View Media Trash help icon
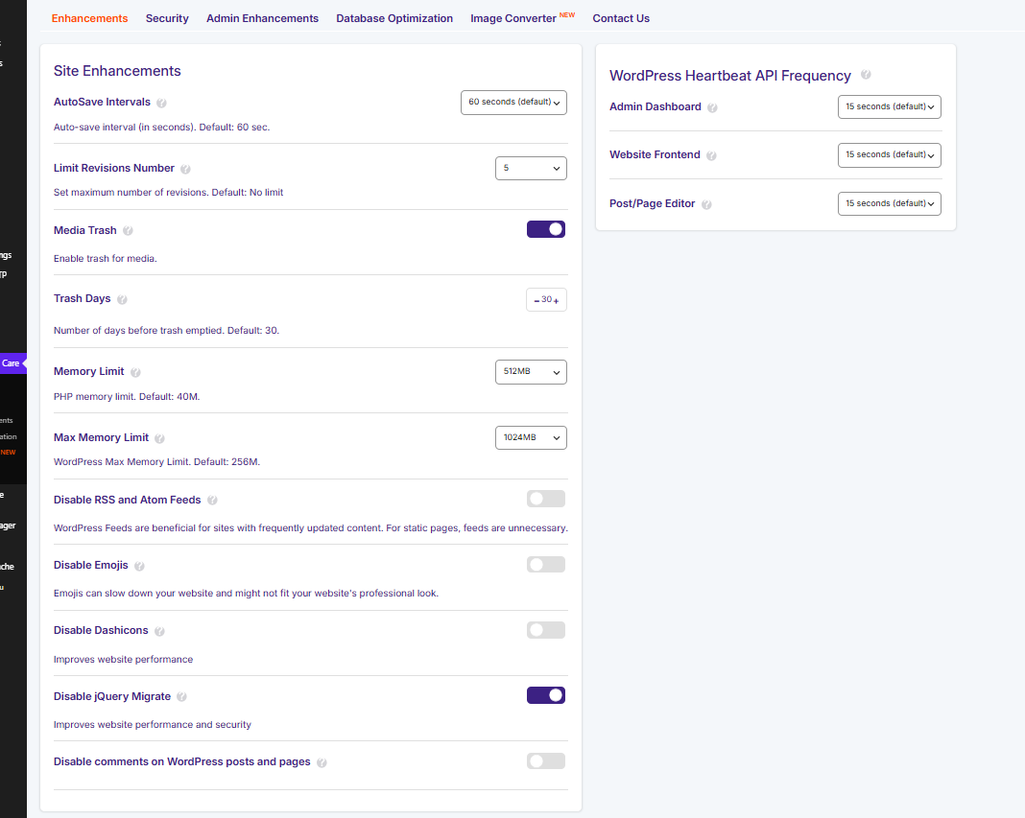The width and height of the screenshot is (1025, 818). pyautogui.click(x=129, y=231)
